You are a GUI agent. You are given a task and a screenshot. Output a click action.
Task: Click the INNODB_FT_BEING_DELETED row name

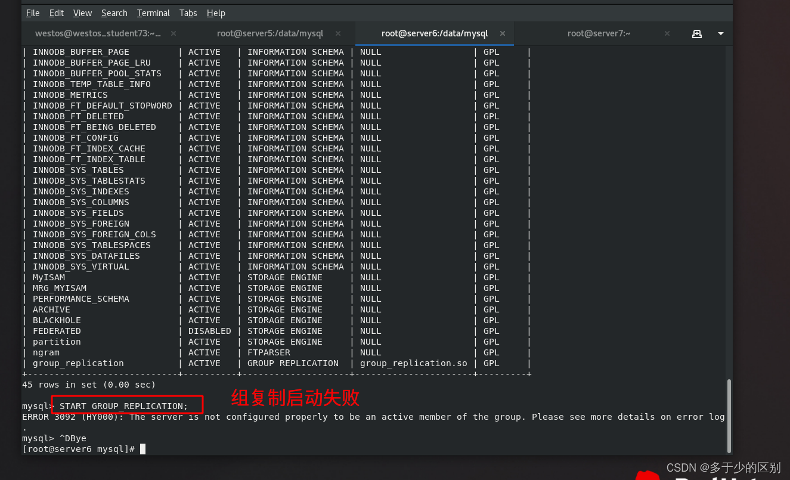point(94,127)
